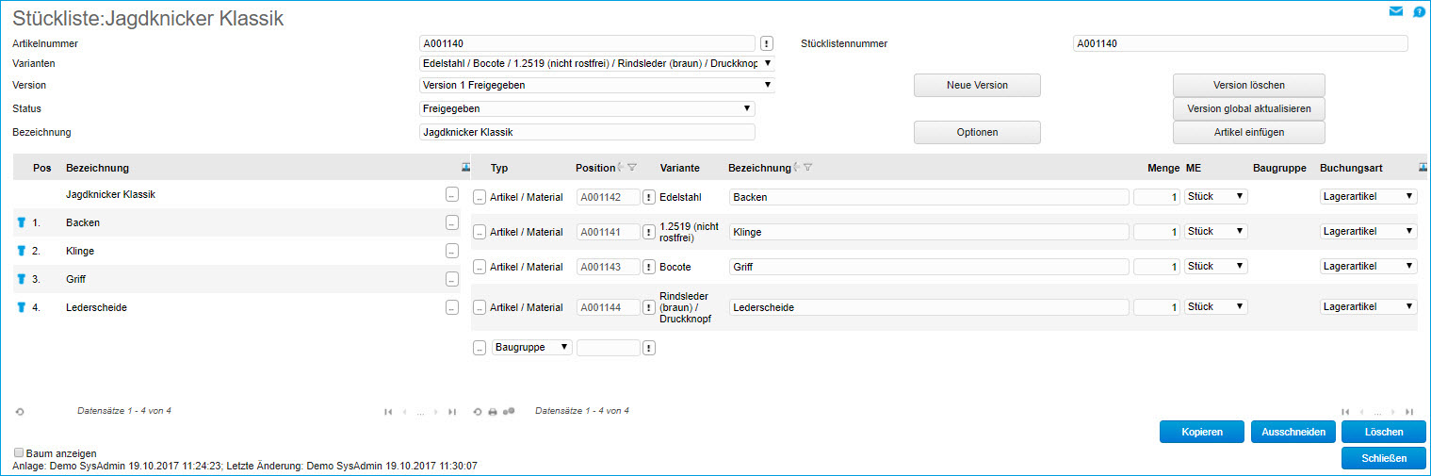
Task: Expand the Status dropdown showing Freigegeben
Action: [x=587, y=109]
